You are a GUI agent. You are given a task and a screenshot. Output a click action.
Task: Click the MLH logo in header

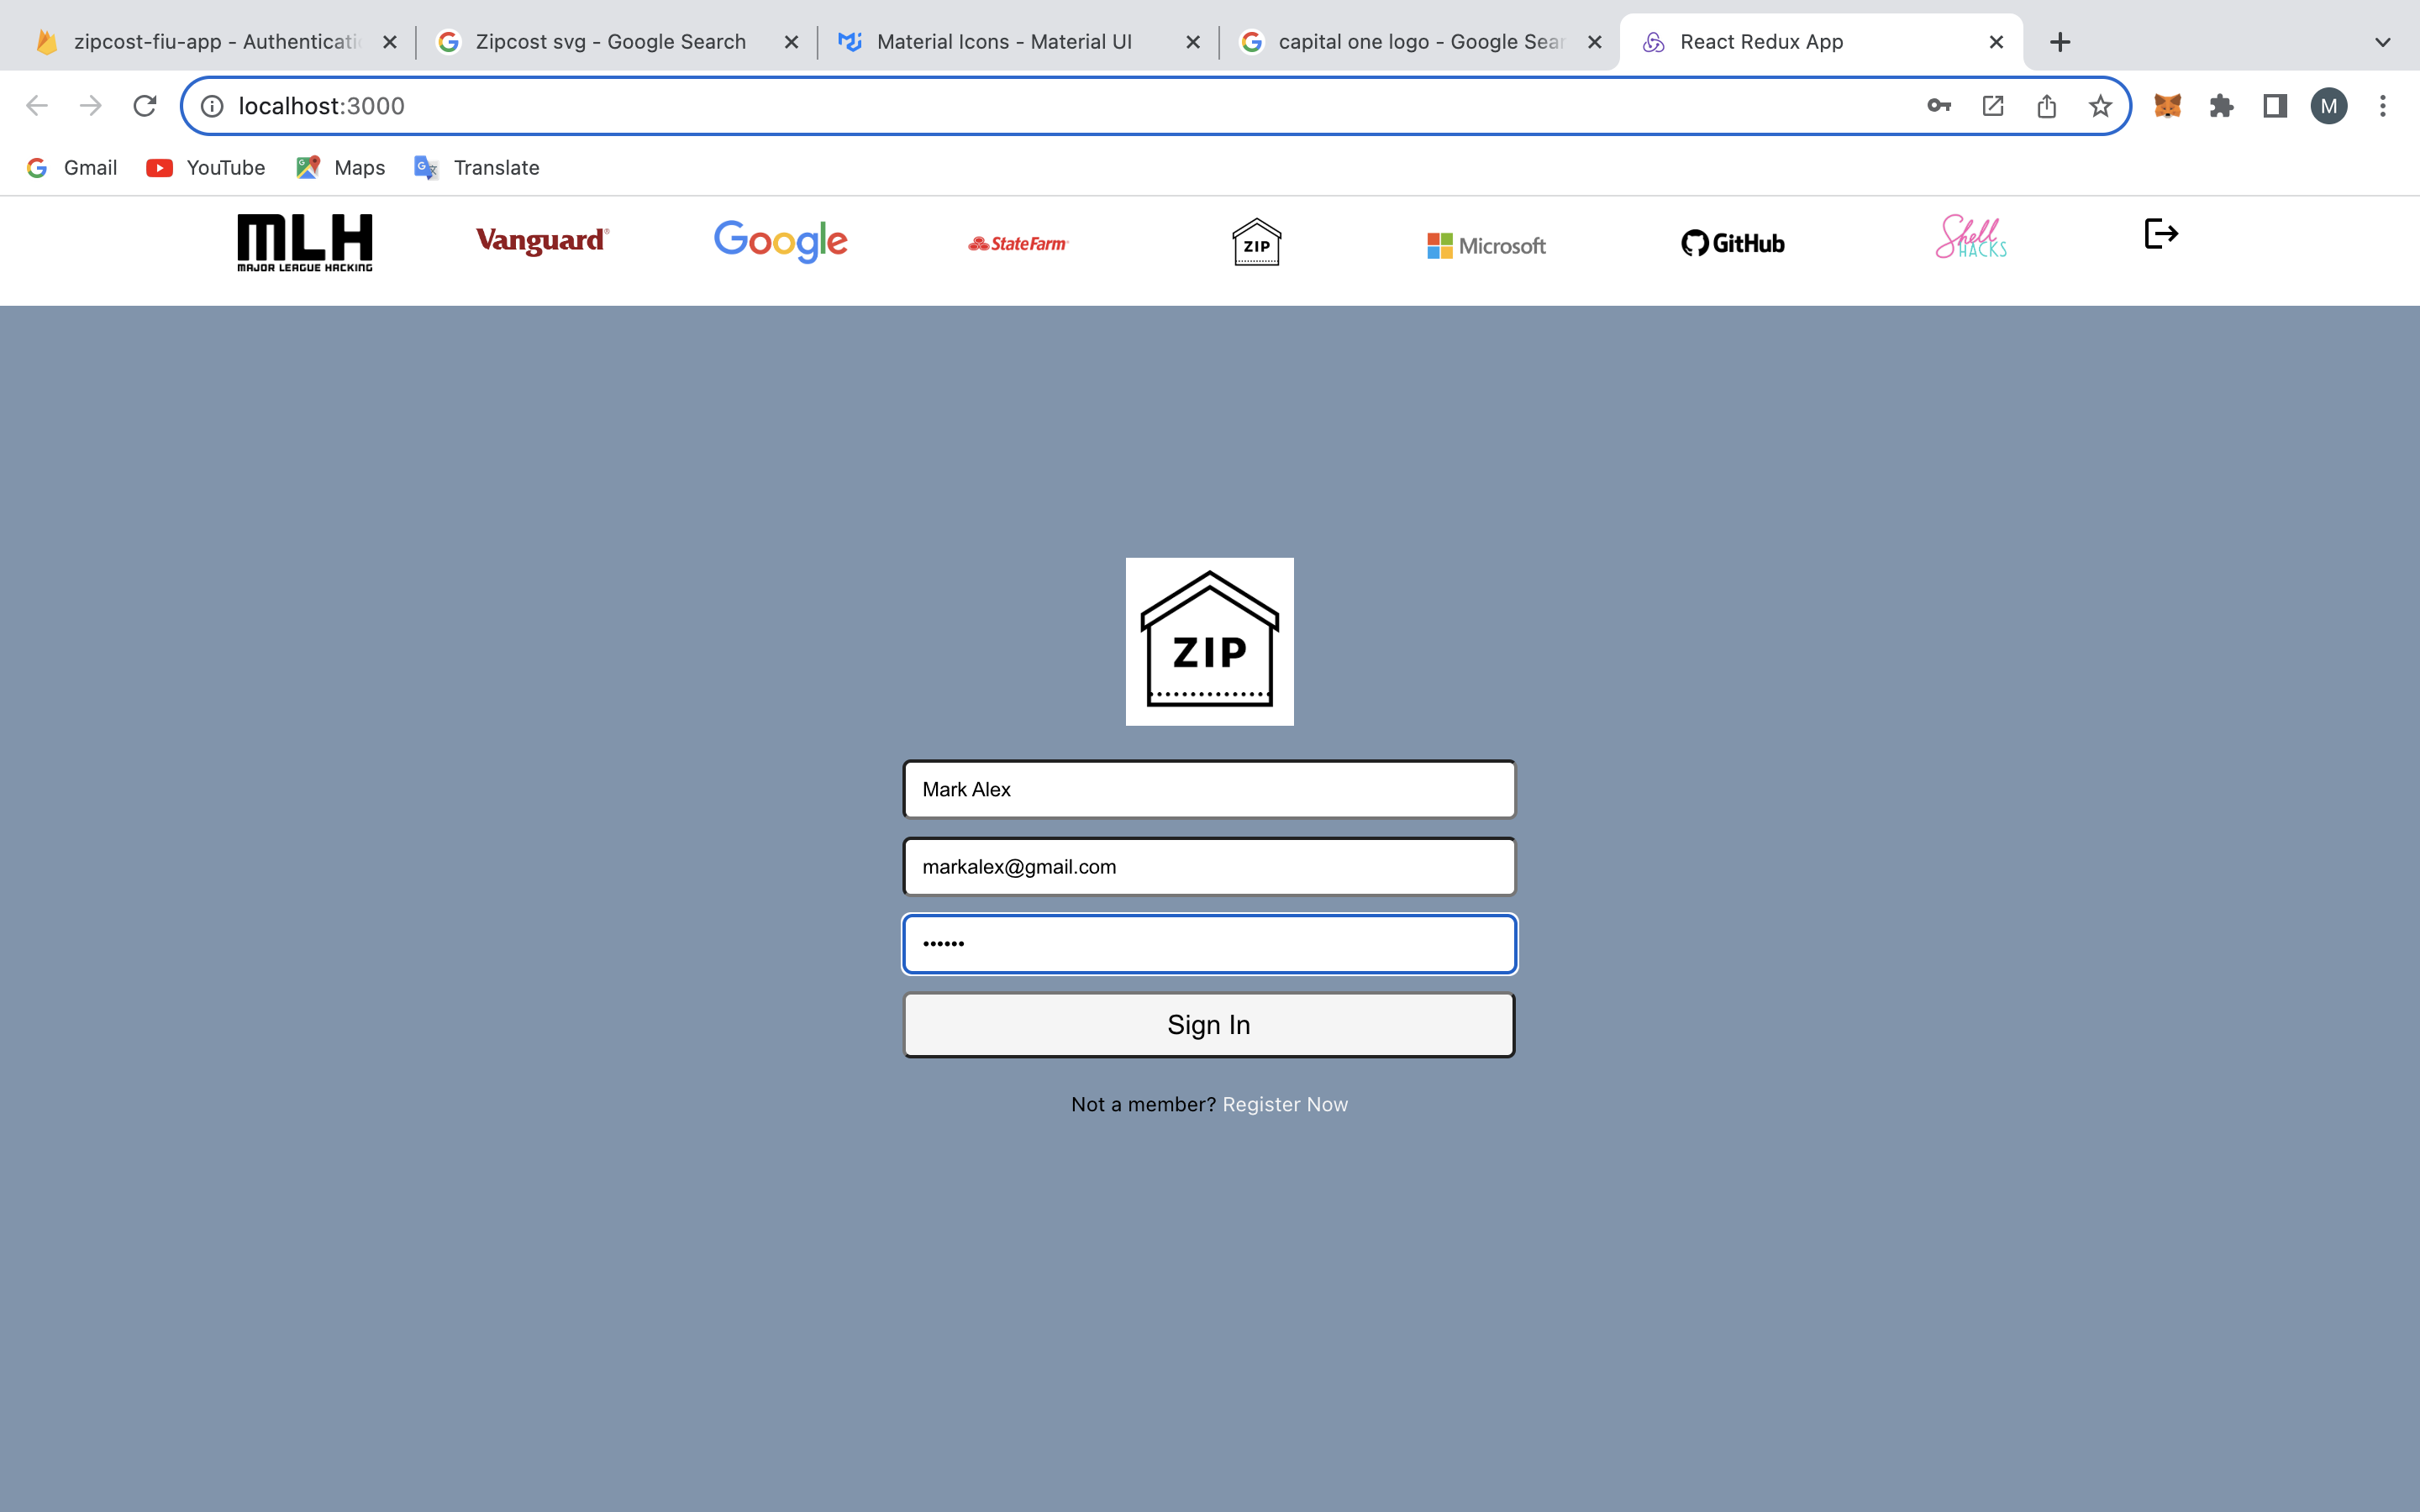304,243
